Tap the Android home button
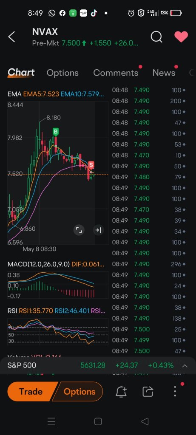 (98, 422)
